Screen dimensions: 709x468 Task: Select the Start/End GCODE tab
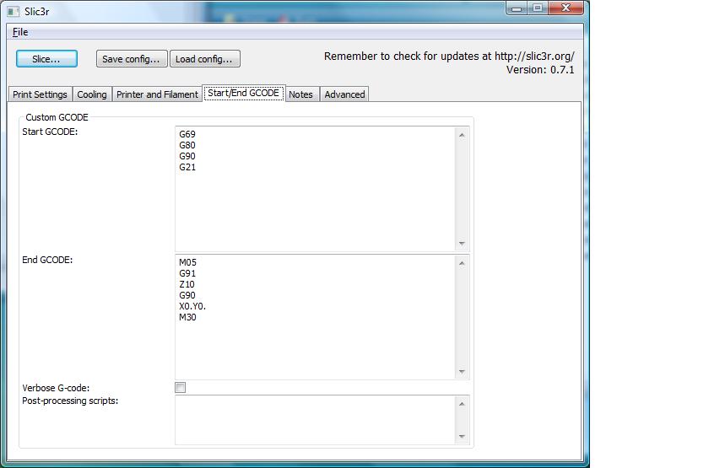[x=243, y=94]
